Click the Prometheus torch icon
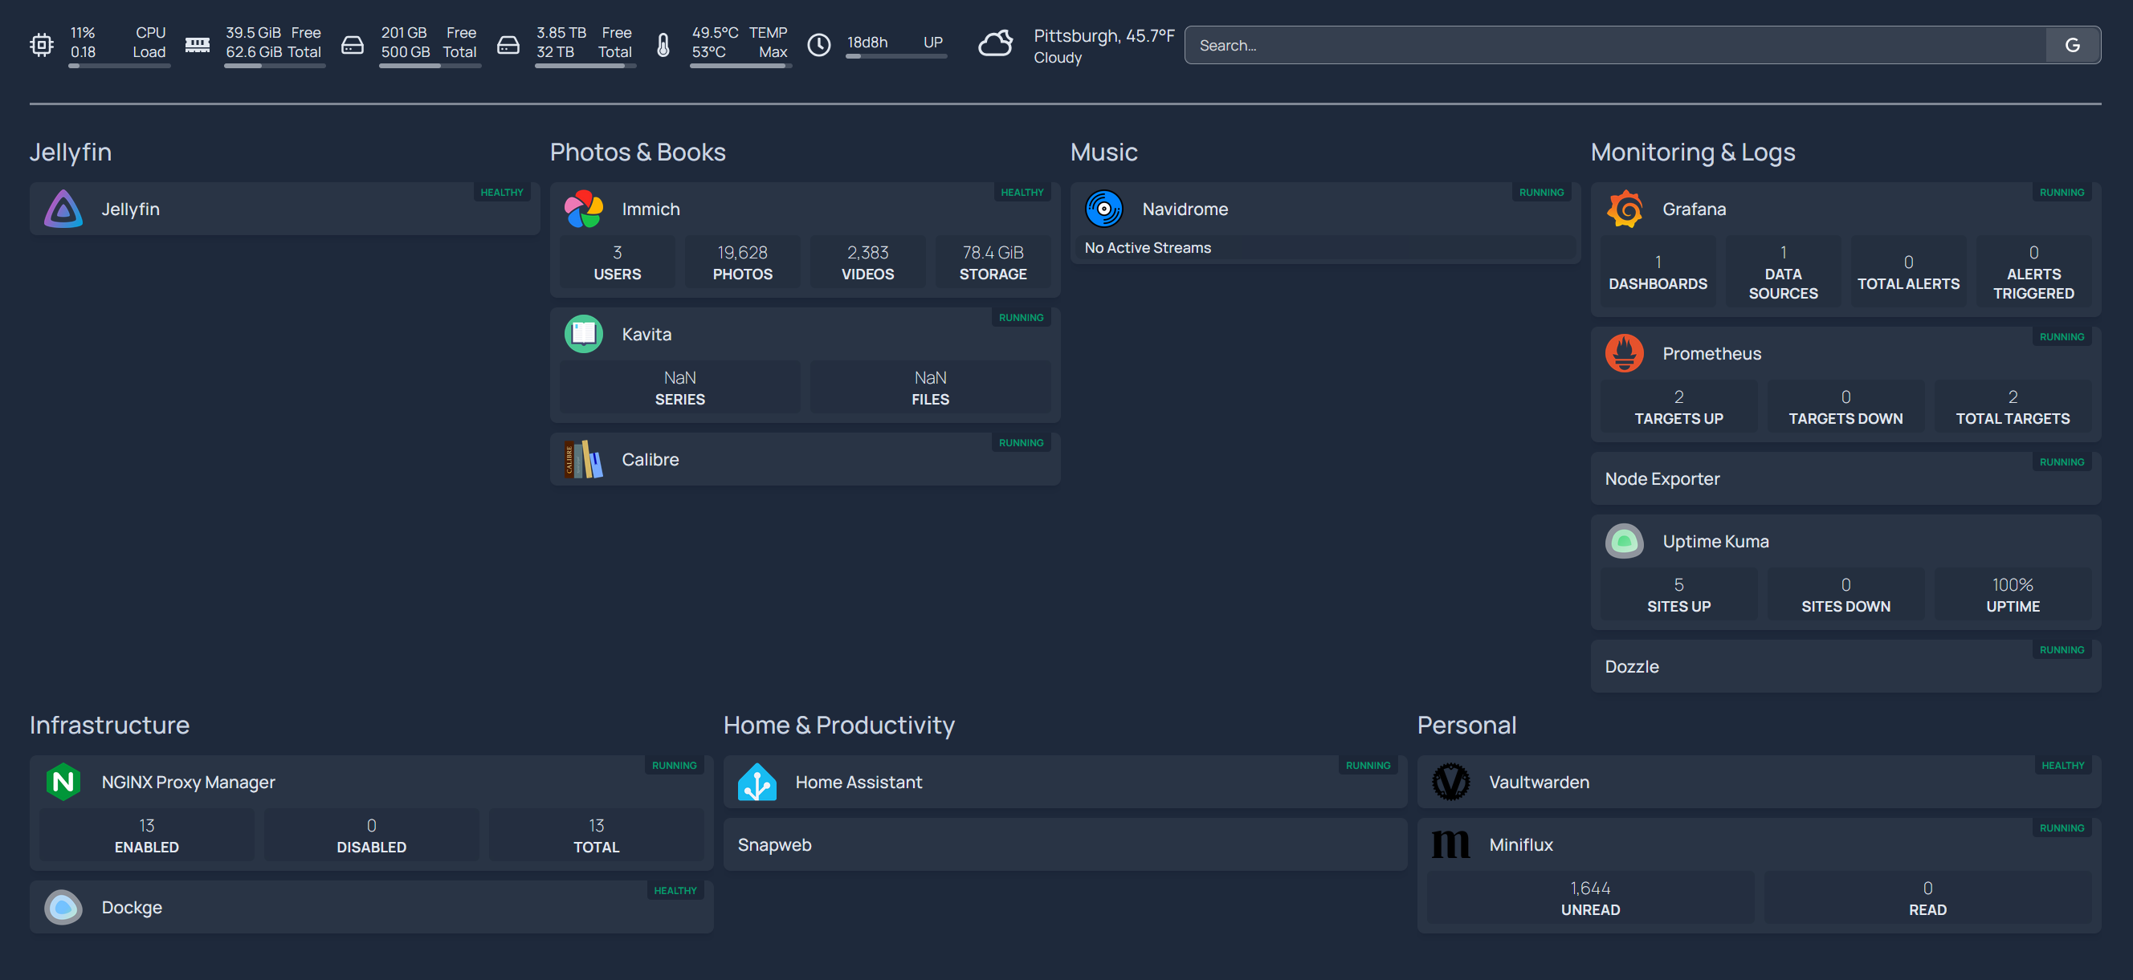Viewport: 2133px width, 980px height. (x=1625, y=352)
